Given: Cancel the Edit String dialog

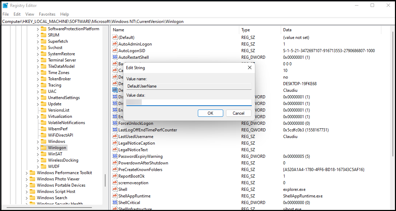Looking at the screenshot, I should [239, 113].
